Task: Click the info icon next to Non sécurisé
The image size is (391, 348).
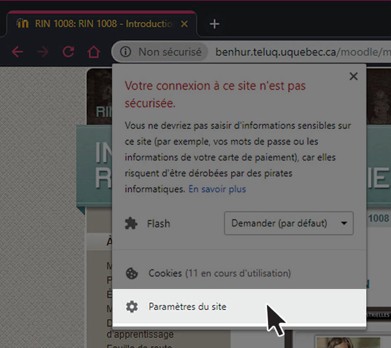Action: [126, 52]
